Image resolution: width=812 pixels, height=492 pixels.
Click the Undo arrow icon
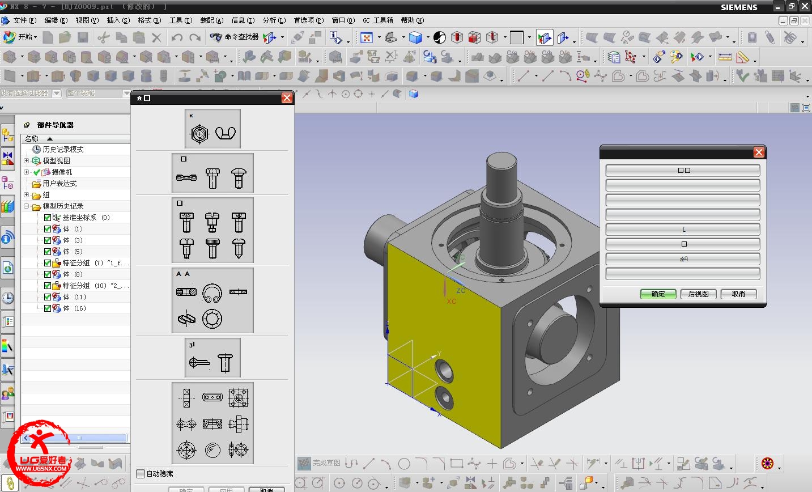click(177, 38)
